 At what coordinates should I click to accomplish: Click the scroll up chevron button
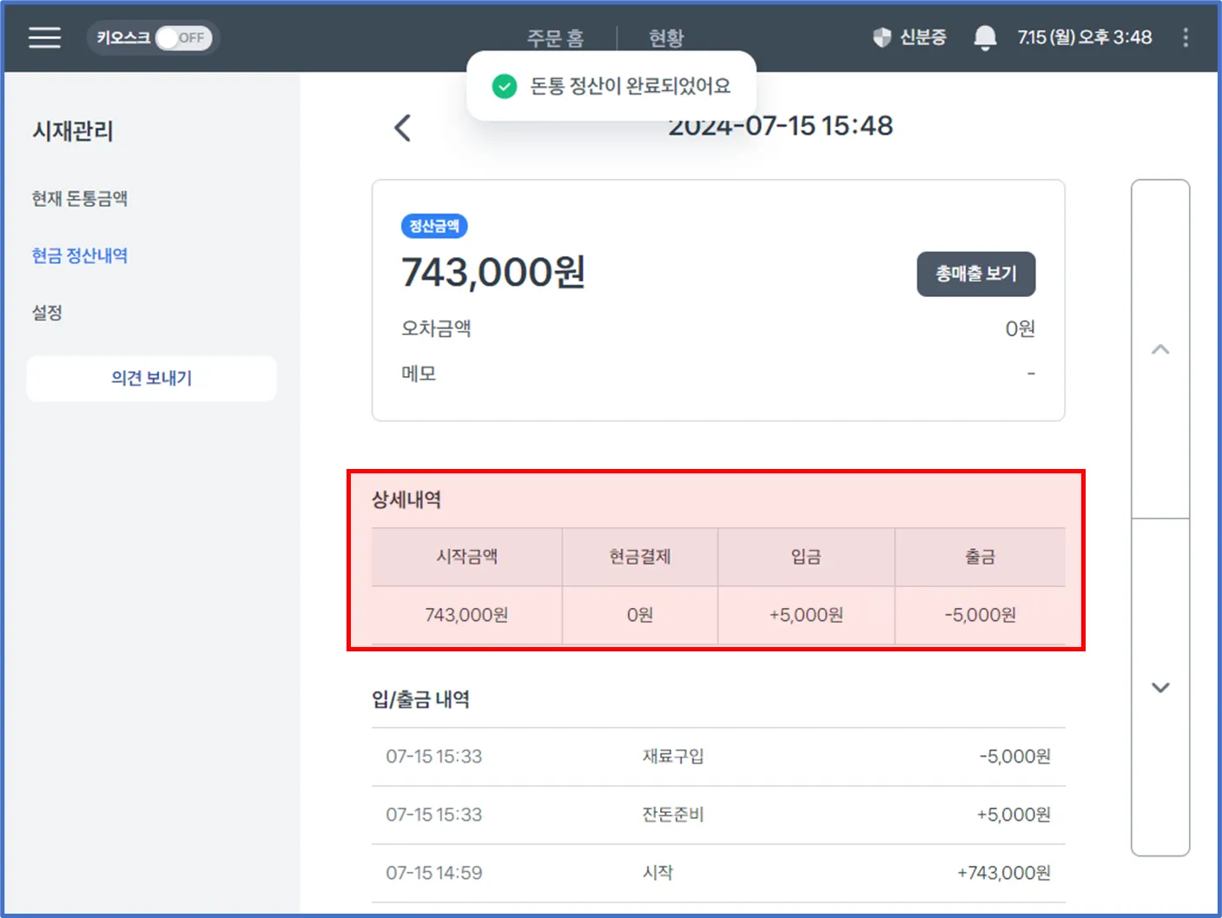tap(1160, 349)
